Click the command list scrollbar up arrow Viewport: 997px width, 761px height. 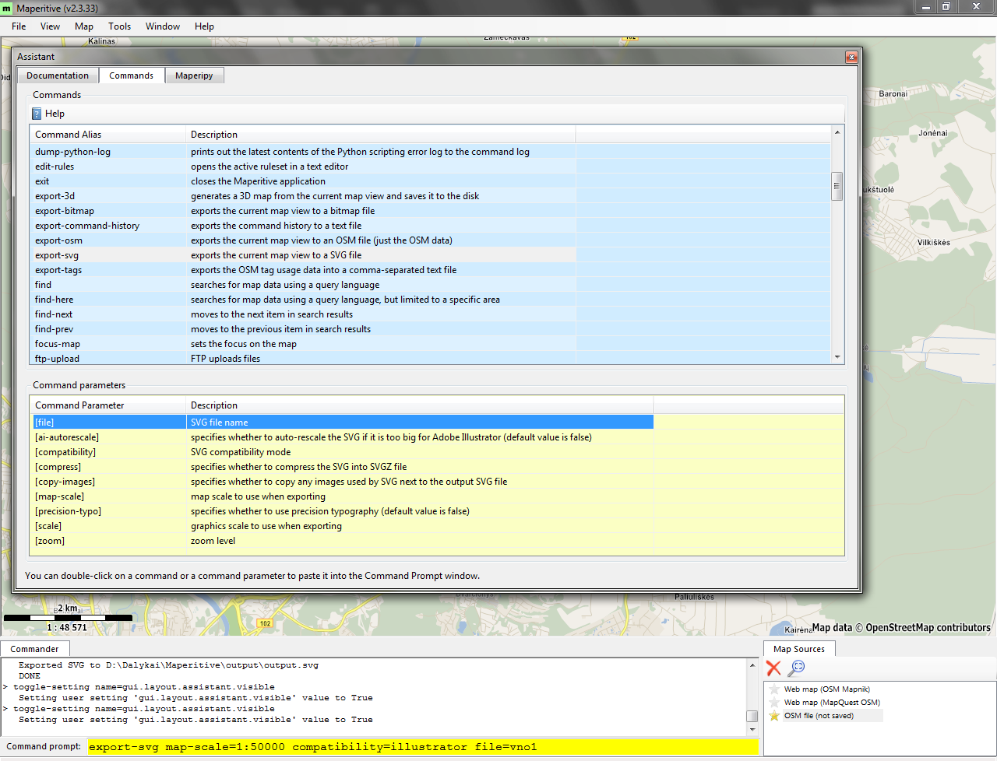(837, 132)
